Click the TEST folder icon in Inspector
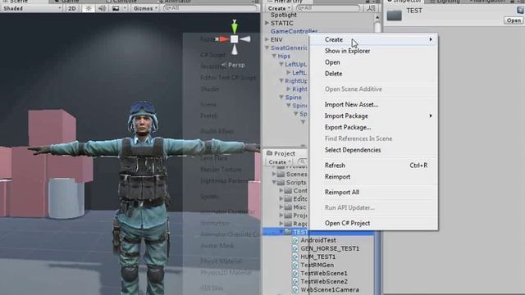The image size is (525, 295). pyautogui.click(x=394, y=15)
